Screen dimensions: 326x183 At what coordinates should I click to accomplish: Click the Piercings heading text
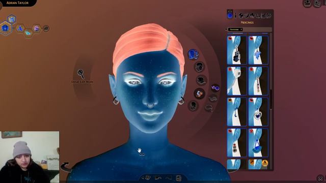pos(247,22)
